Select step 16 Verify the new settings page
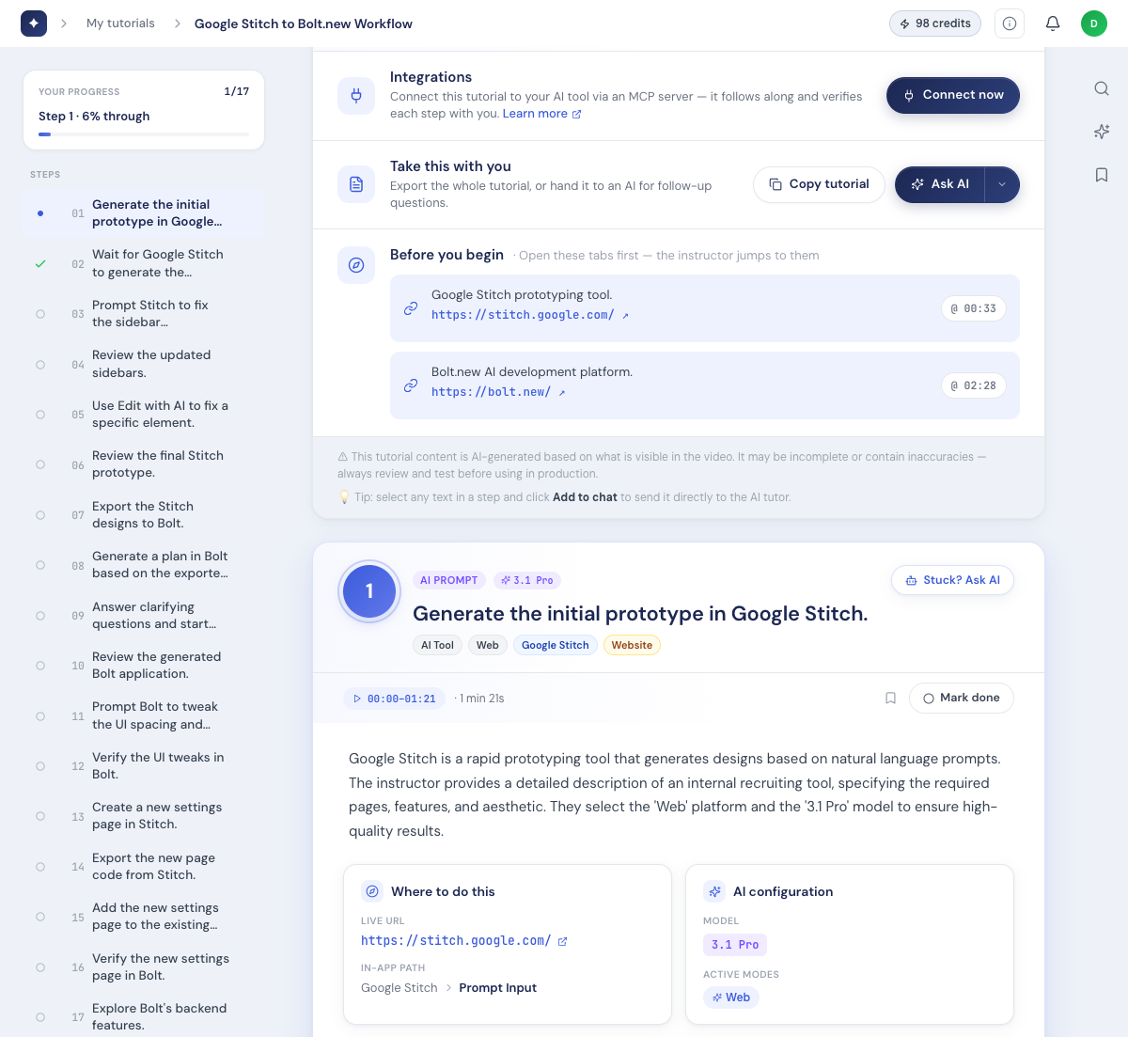Screen dimensions: 1128x1037 pyautogui.click(x=143, y=966)
